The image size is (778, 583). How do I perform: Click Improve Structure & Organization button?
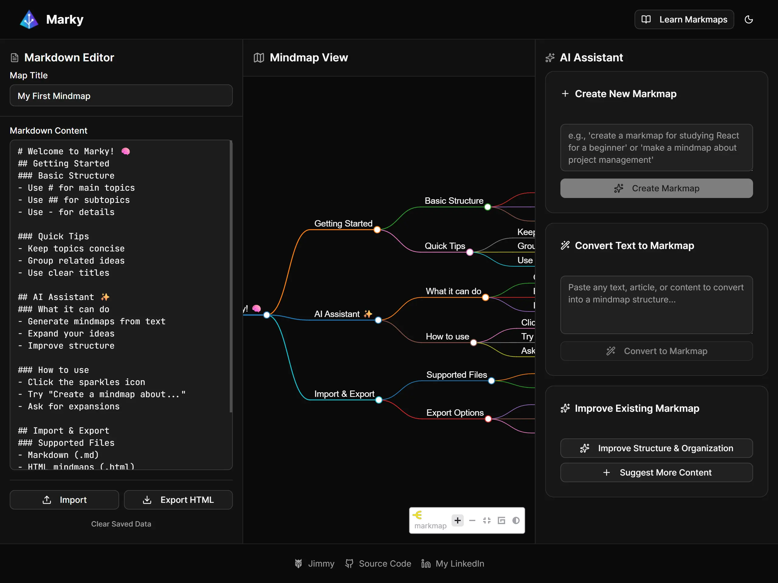(656, 448)
